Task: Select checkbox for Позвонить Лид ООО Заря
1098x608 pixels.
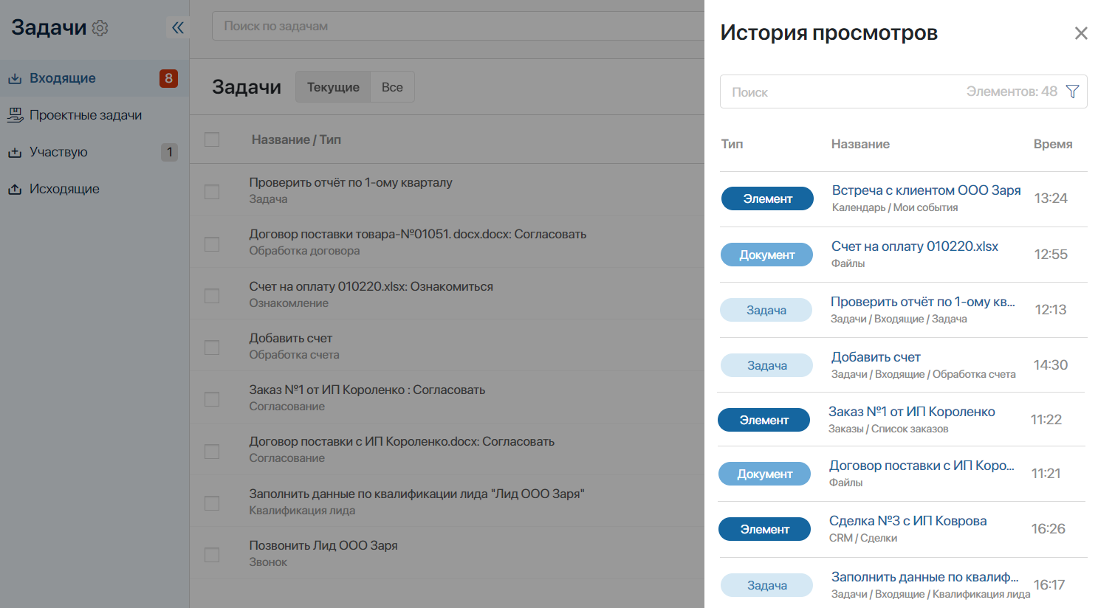Action: (212, 554)
